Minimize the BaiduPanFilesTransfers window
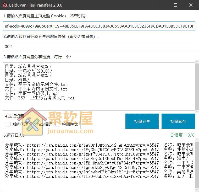 pyautogui.click(x=160, y=5)
